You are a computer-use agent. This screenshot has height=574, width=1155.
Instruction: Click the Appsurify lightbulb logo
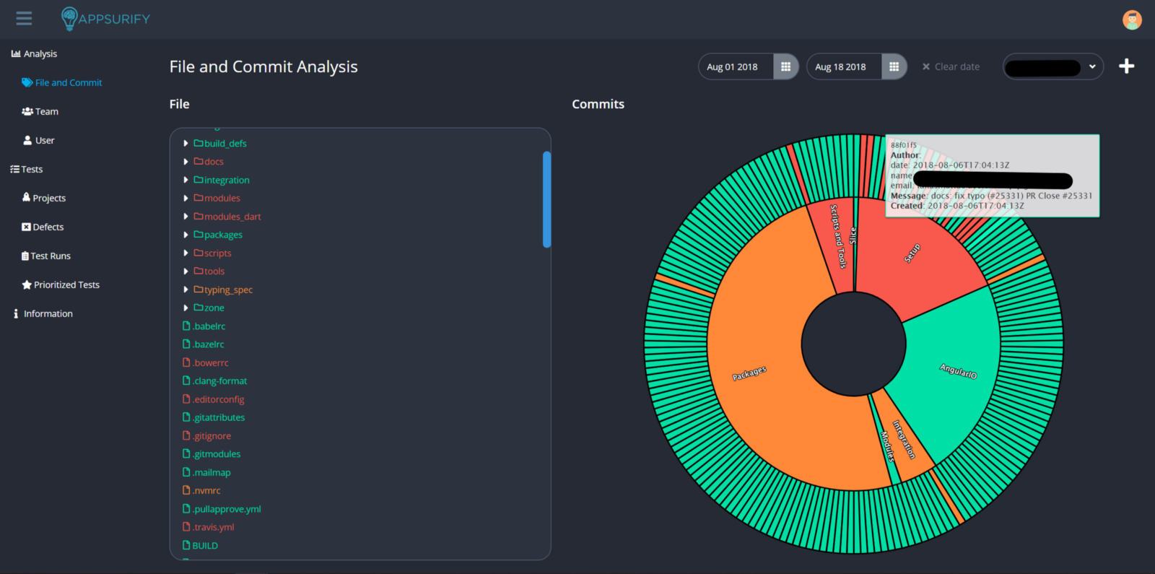[x=69, y=19]
